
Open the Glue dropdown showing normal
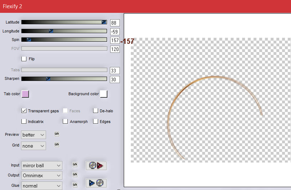click(x=42, y=186)
